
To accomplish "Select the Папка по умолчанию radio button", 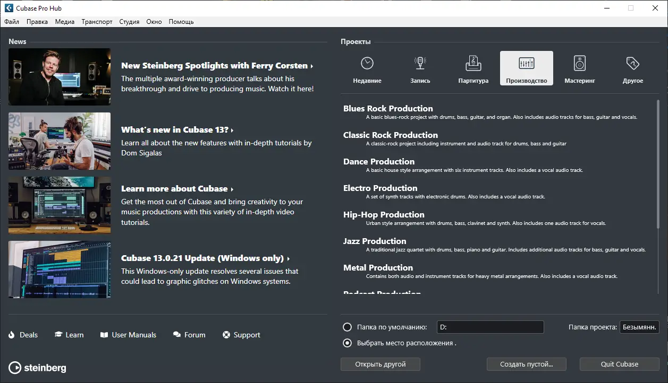I will [x=347, y=327].
